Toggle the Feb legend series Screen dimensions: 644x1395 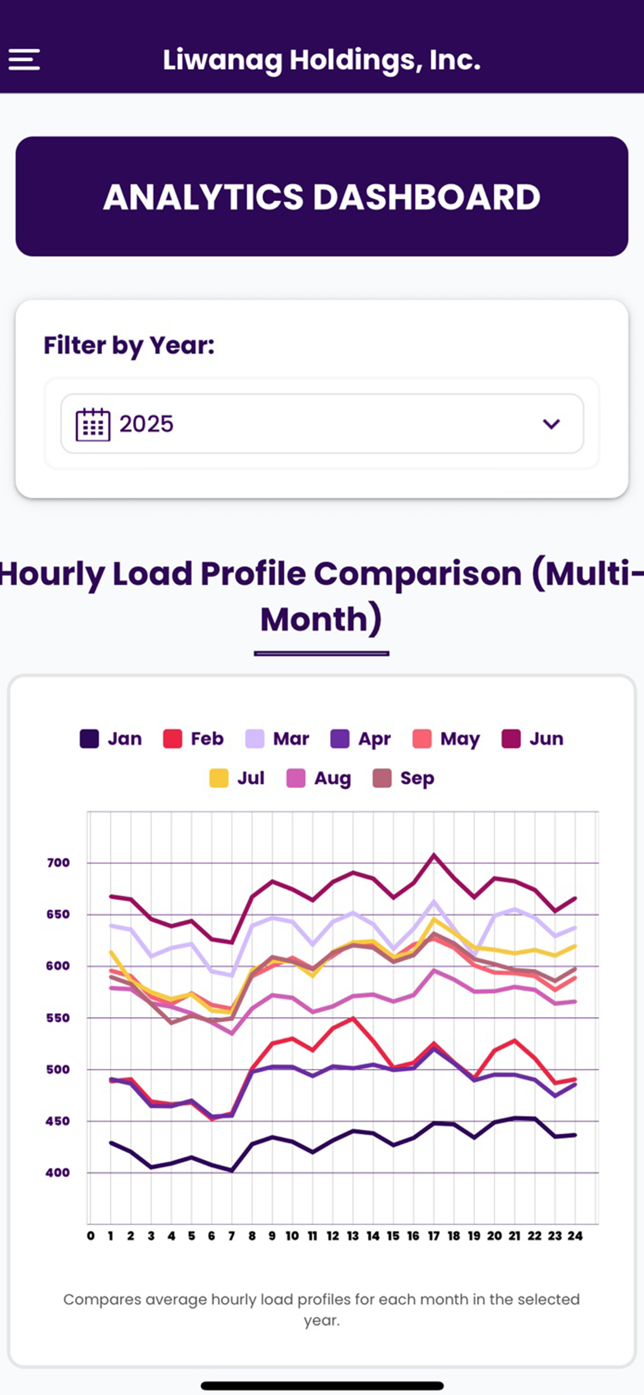pyautogui.click(x=193, y=738)
